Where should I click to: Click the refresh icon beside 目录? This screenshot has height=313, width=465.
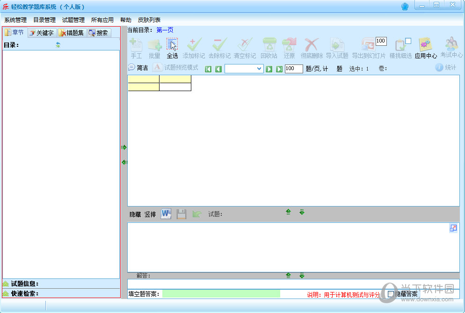[x=58, y=45]
